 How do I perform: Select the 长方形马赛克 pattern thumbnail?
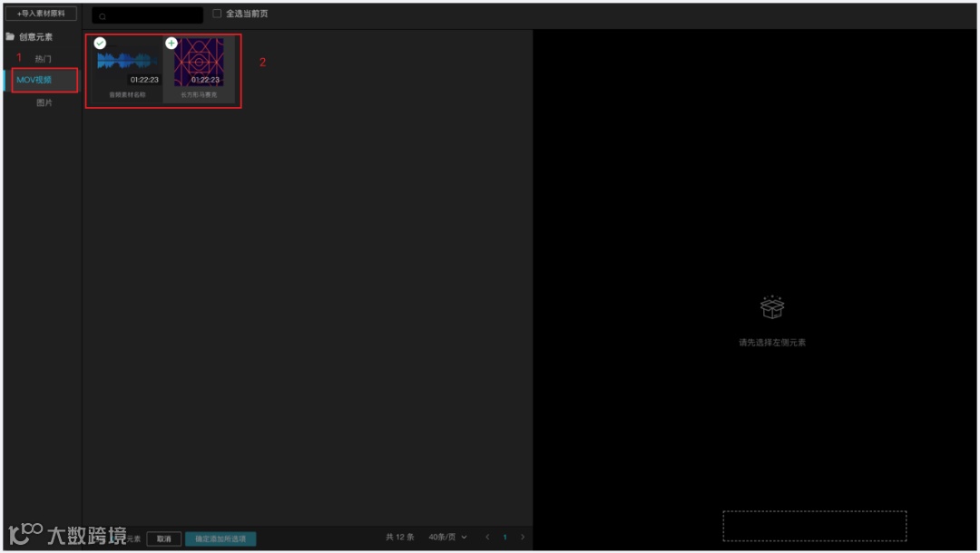point(199,62)
